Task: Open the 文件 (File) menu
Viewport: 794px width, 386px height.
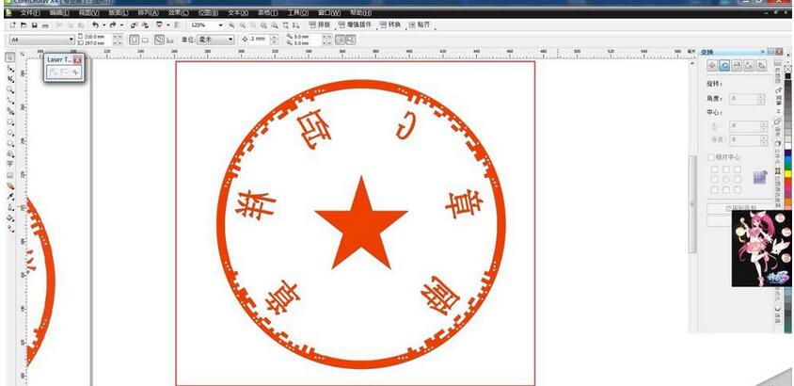Action: [x=29, y=12]
